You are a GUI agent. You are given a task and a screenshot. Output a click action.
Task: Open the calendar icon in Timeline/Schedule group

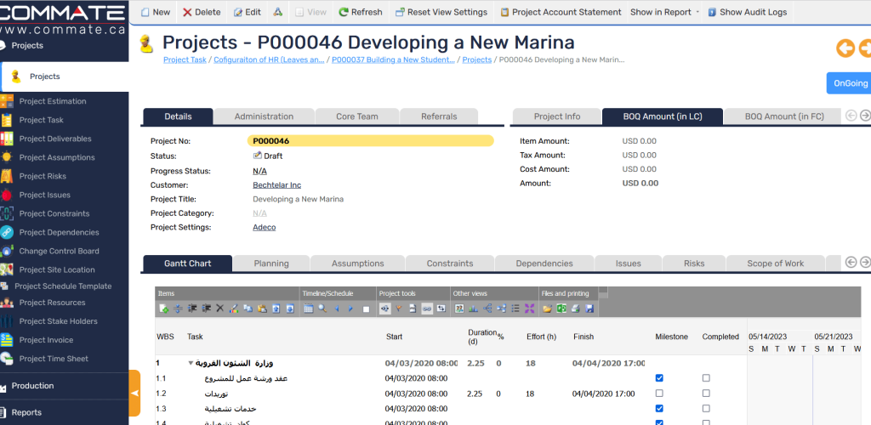point(308,309)
